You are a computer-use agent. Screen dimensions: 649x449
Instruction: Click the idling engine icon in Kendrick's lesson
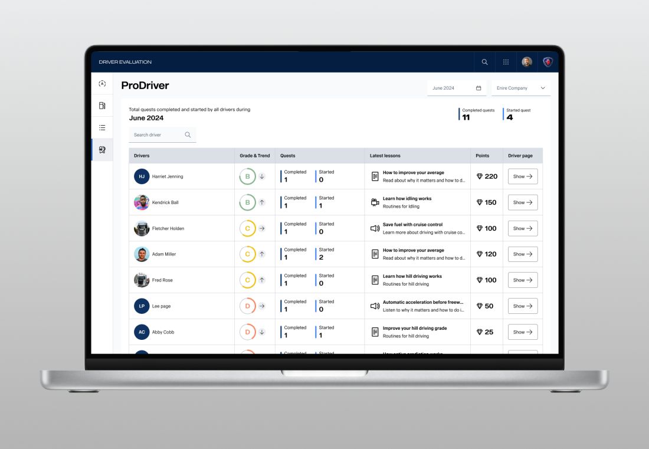click(375, 202)
